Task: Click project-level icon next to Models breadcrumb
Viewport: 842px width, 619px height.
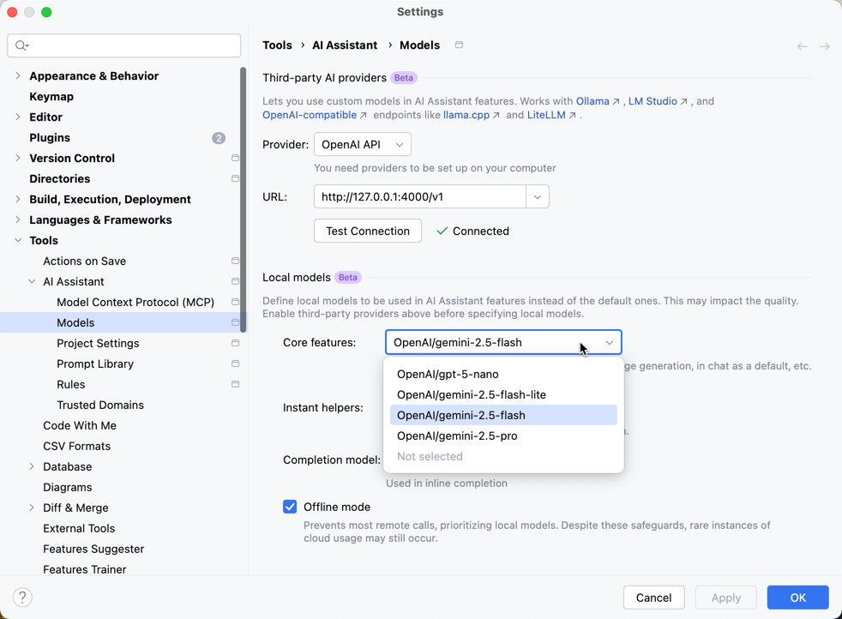Action: (x=459, y=45)
